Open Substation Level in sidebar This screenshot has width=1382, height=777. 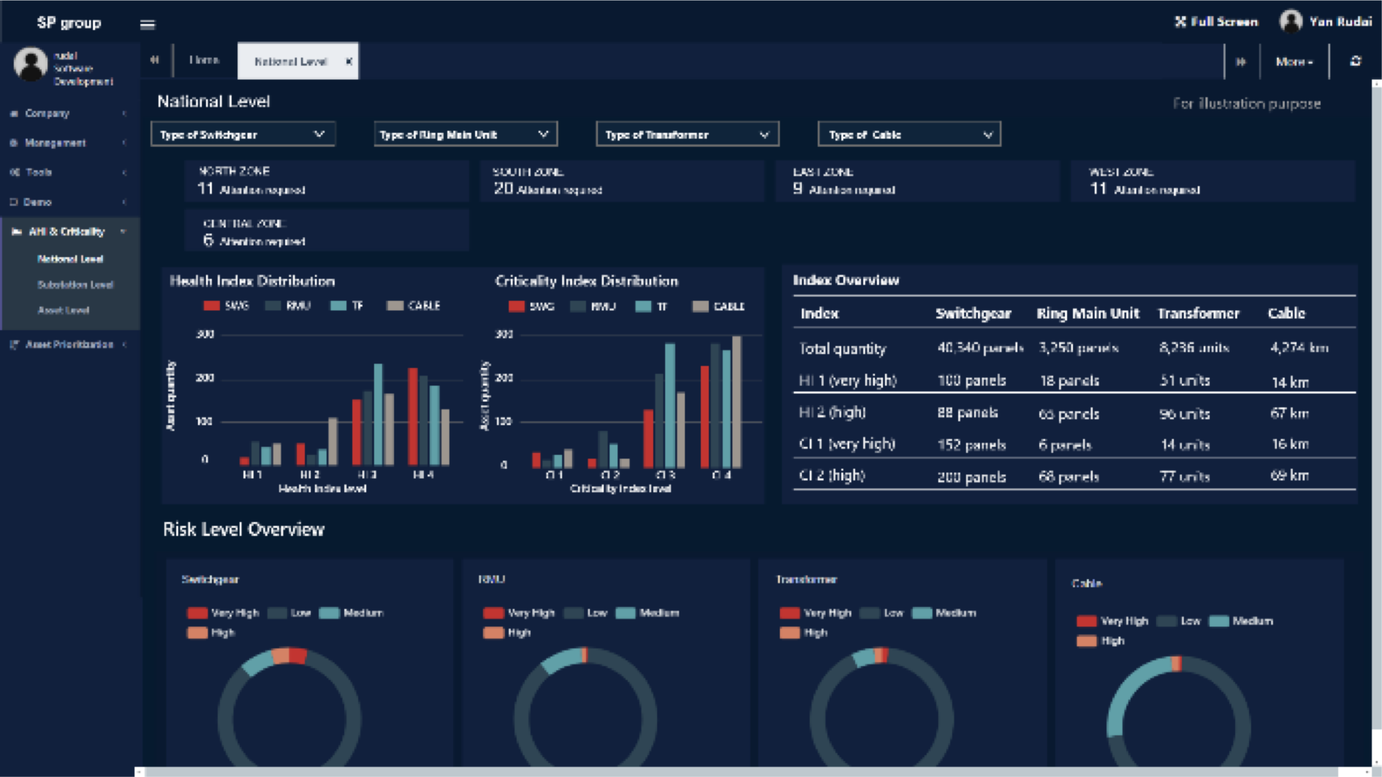pyautogui.click(x=75, y=285)
